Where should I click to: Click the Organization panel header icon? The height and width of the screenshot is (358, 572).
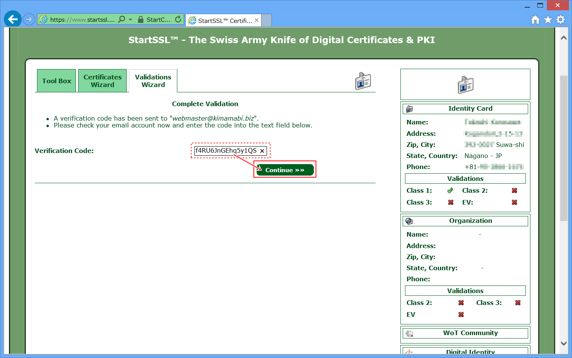(410, 221)
